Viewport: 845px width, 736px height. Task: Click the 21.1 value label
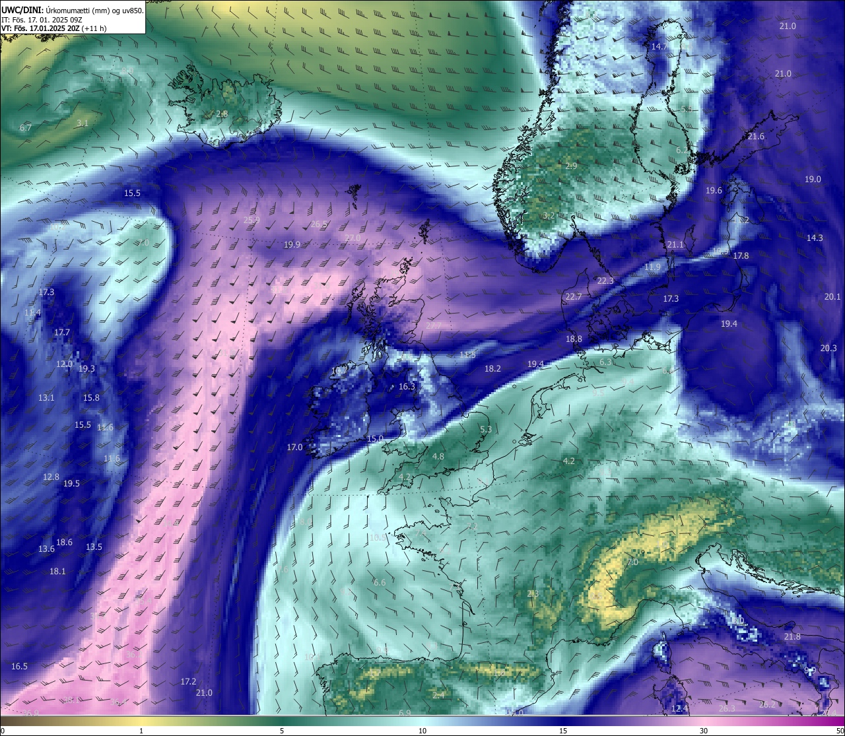click(675, 245)
